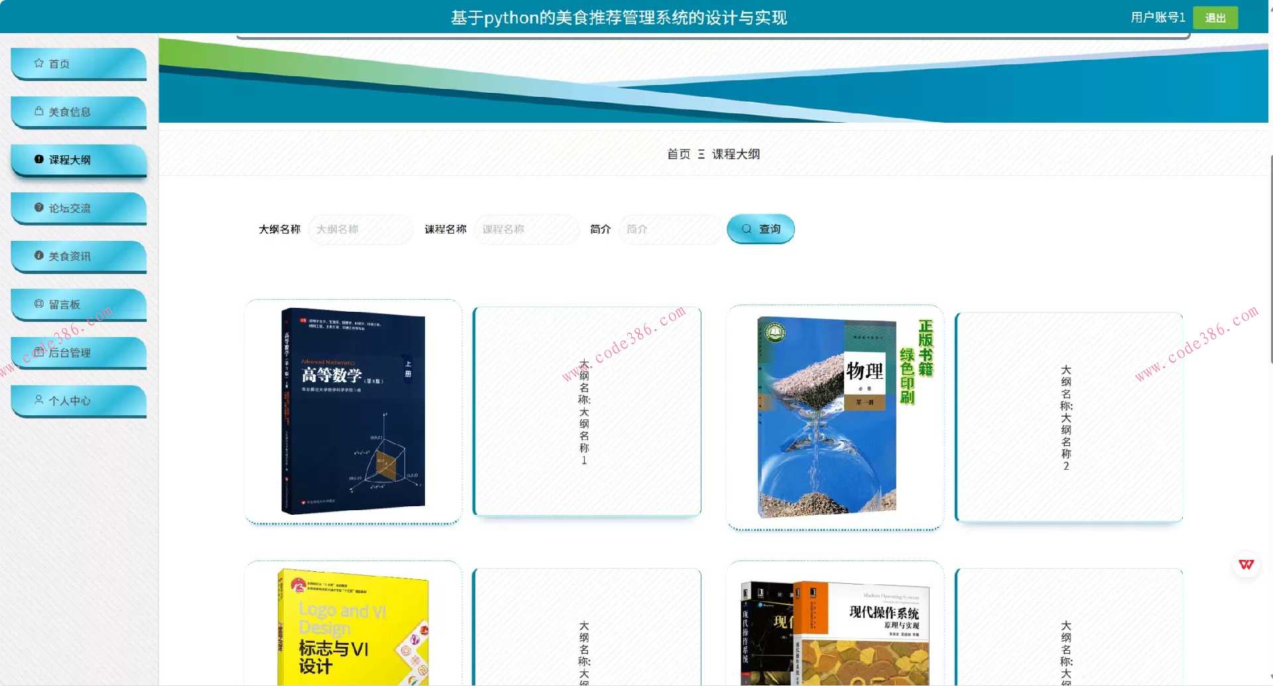
Task: Select the 课程大纲 breadcrumb label
Action: pos(736,153)
